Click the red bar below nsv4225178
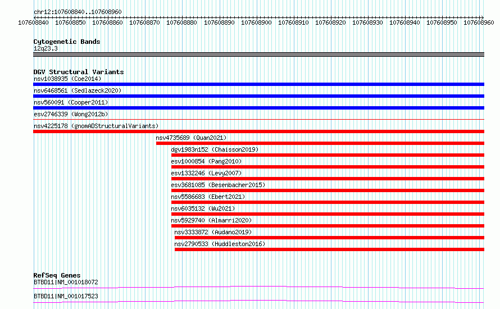The height and width of the screenshot is (309, 500). pos(258,131)
